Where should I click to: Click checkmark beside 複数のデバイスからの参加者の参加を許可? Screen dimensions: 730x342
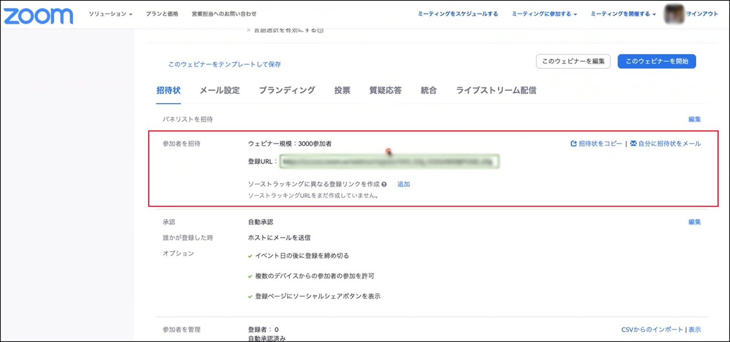click(x=250, y=276)
